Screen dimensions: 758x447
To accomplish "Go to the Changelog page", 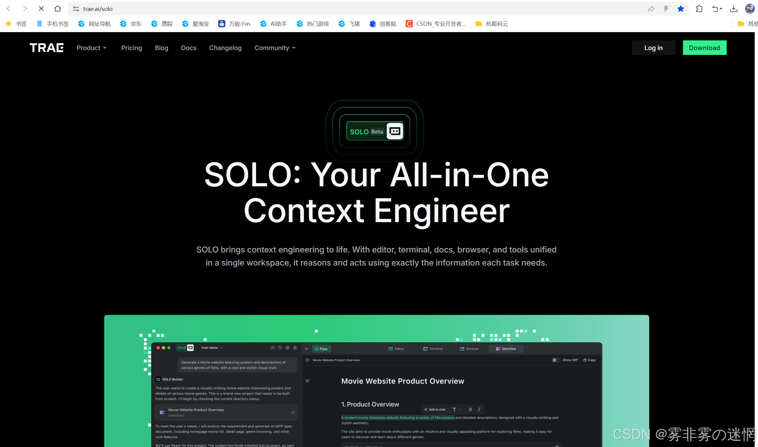I will pyautogui.click(x=225, y=48).
